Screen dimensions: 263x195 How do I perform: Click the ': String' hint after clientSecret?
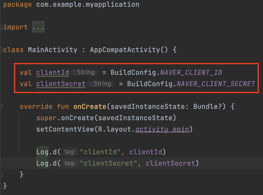[101, 84]
